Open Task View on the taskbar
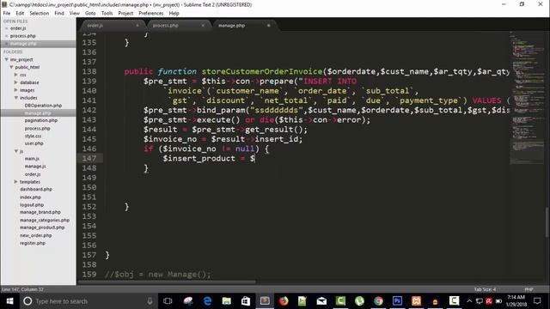Viewport: 550px width, 309px height. click(168, 301)
